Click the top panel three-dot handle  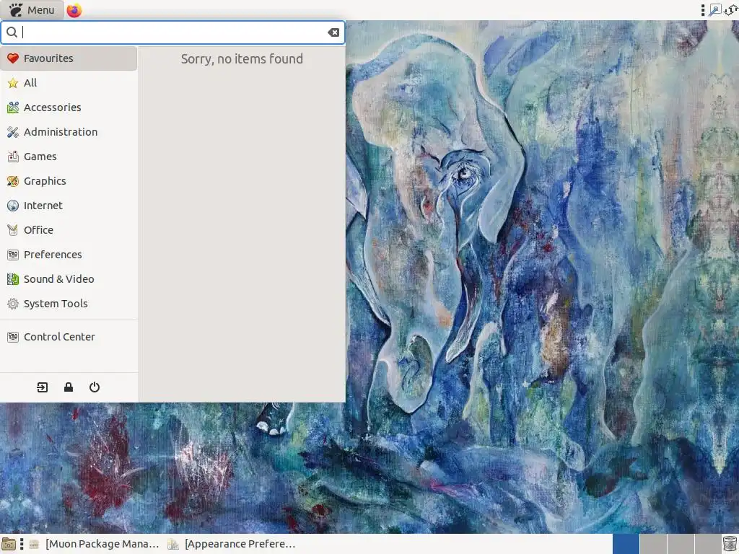[703, 10]
